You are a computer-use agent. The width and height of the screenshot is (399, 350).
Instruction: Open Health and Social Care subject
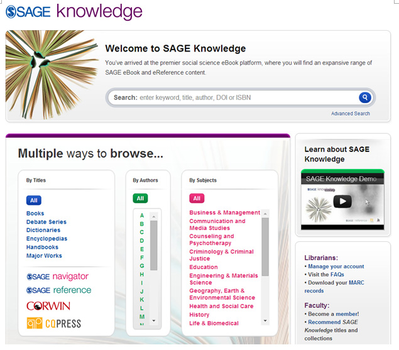(221, 306)
